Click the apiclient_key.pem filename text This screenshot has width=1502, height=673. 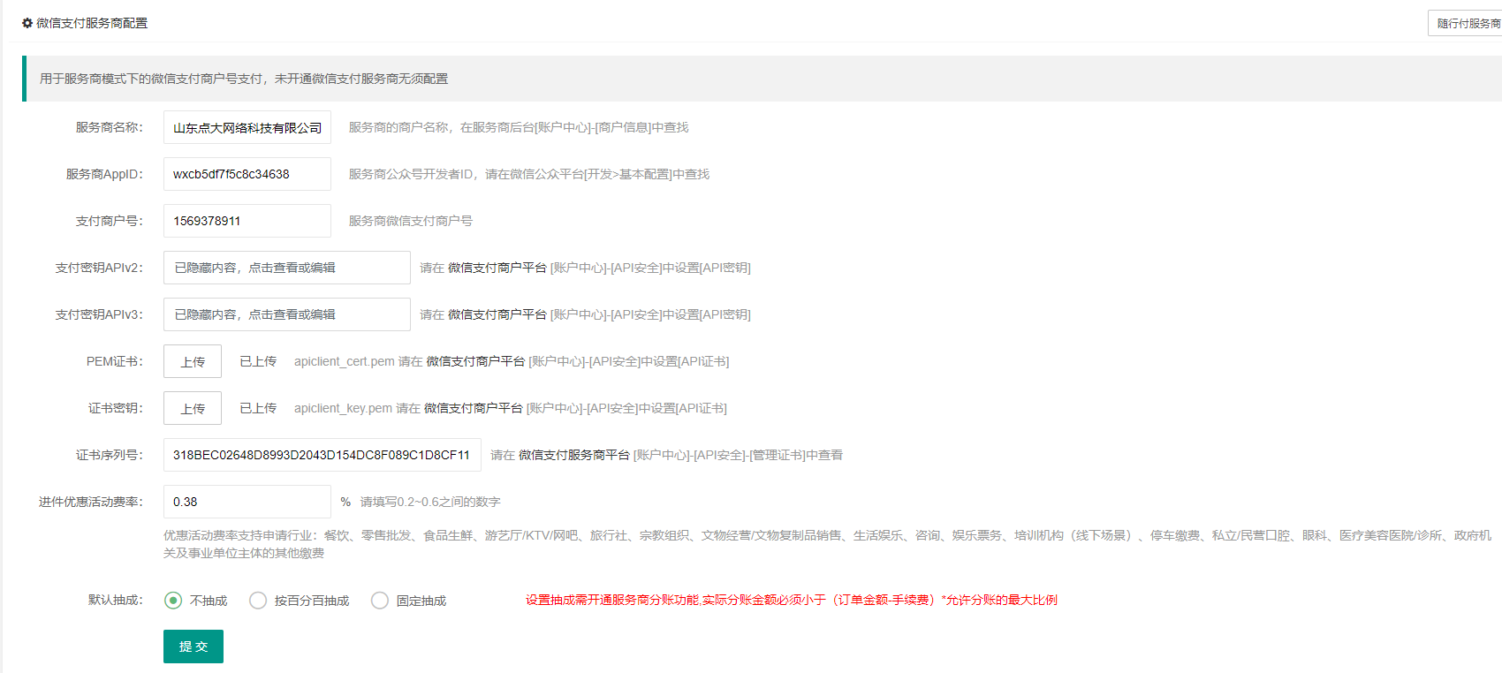coord(343,408)
